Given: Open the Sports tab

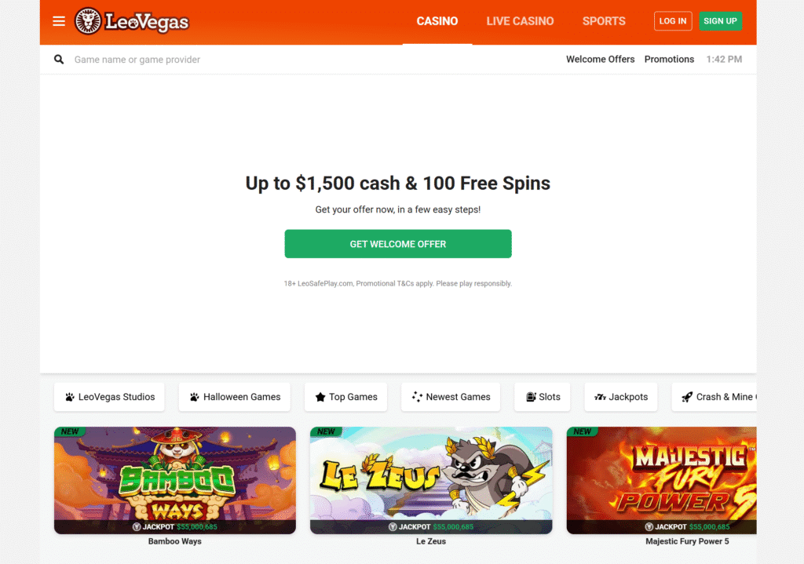Looking at the screenshot, I should coord(604,21).
